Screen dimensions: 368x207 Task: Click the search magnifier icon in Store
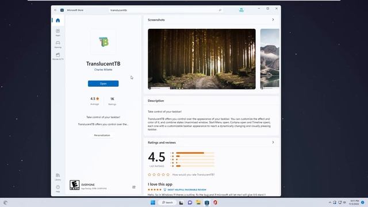point(220,10)
